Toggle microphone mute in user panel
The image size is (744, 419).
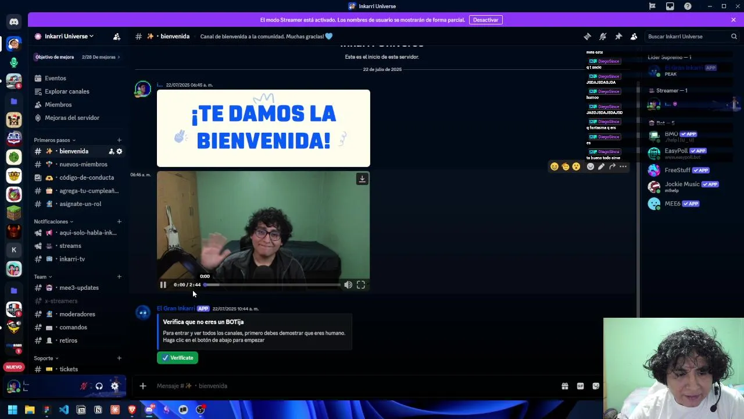(84, 386)
